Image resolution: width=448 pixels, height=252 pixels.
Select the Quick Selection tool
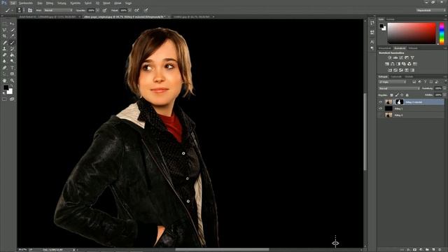[12, 30]
